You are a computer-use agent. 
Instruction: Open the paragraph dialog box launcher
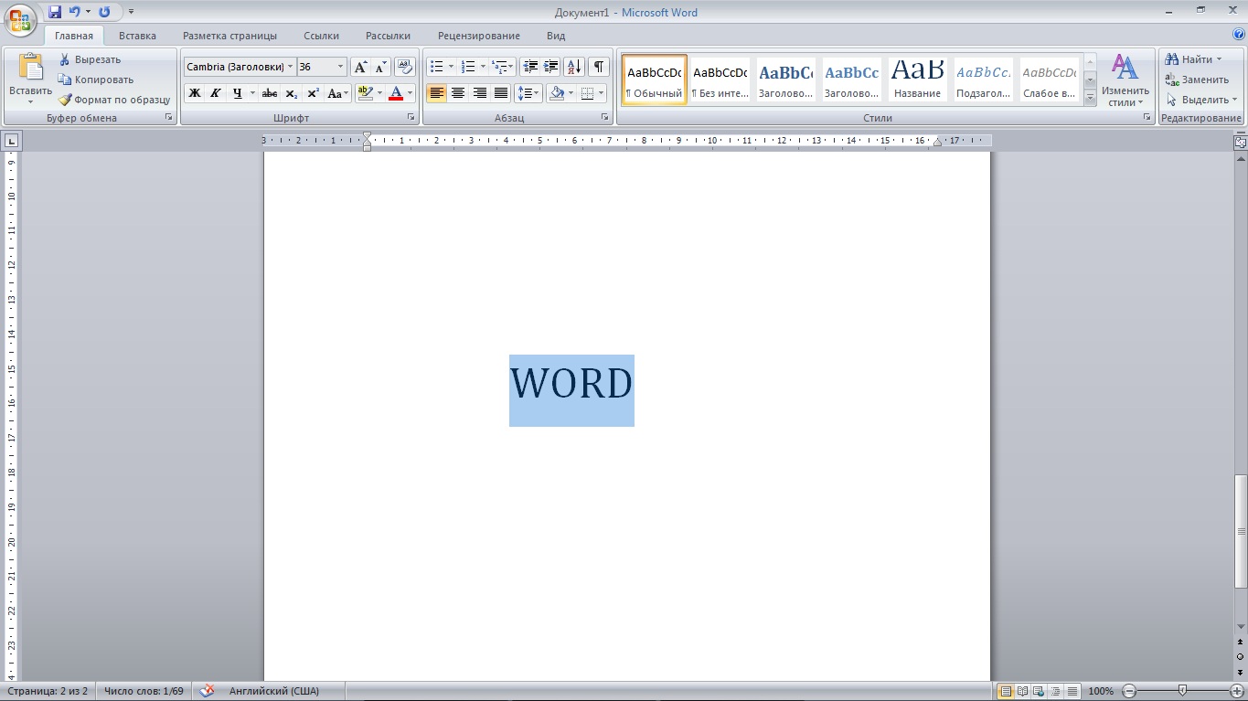[604, 118]
